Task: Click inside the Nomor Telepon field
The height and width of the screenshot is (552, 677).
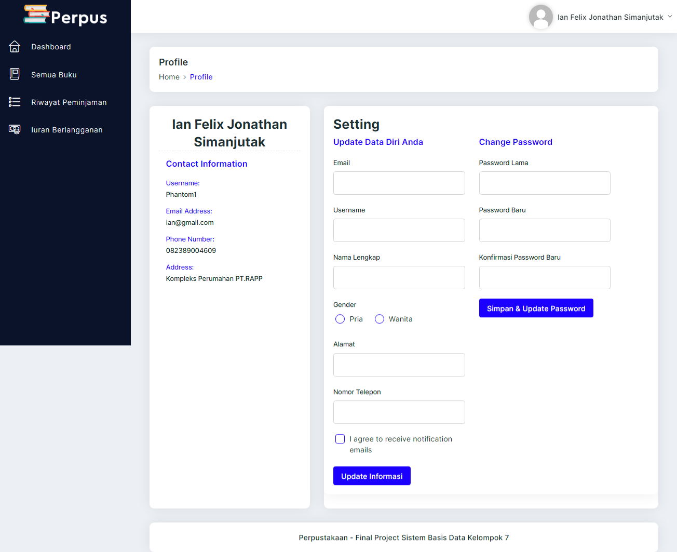Action: coord(399,412)
